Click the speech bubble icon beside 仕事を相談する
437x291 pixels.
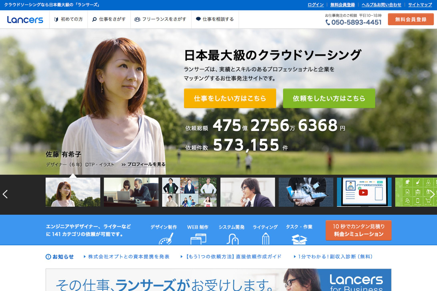(x=198, y=19)
